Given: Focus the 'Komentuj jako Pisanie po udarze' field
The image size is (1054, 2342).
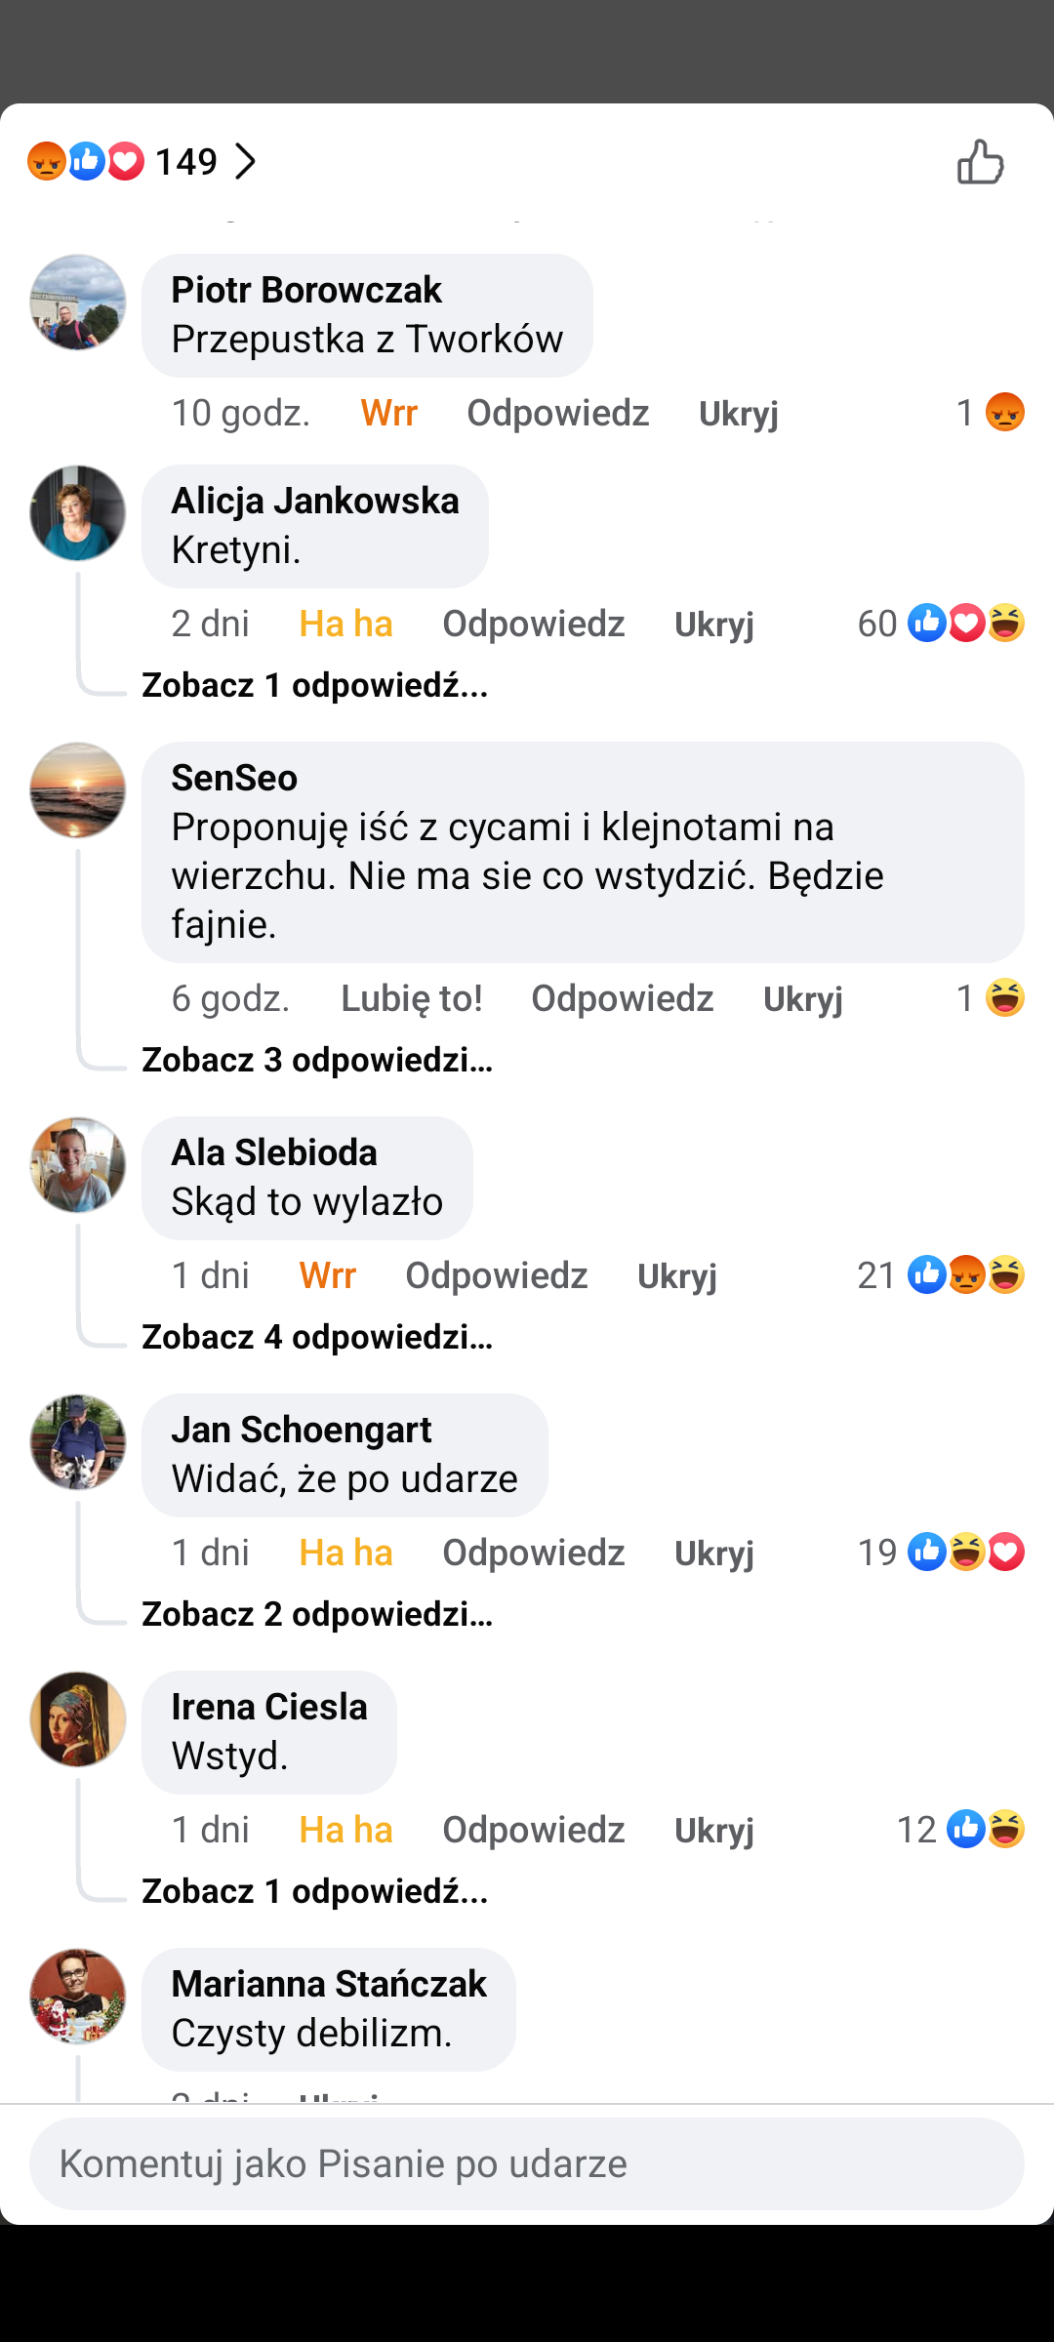Looking at the screenshot, I should click(x=527, y=2163).
